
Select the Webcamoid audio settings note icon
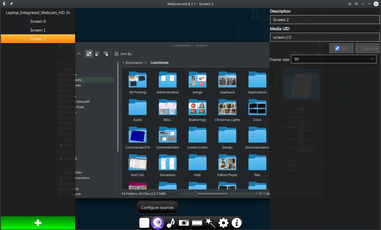tap(170, 223)
